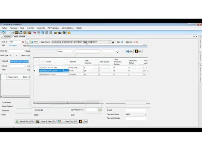The image size is (202, 151).
Task: Click Save & View (F6) button
Action: [x=46, y=122]
